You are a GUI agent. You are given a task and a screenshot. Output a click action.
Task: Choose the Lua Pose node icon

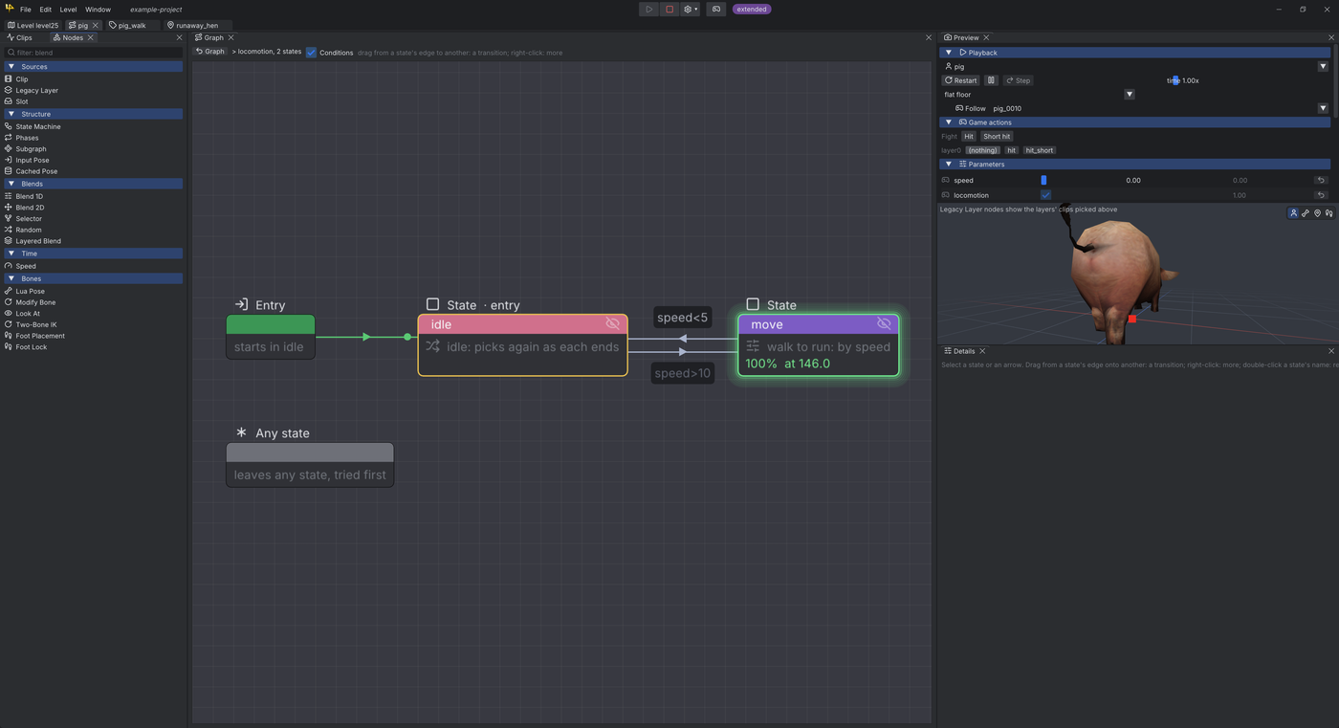pyautogui.click(x=9, y=291)
